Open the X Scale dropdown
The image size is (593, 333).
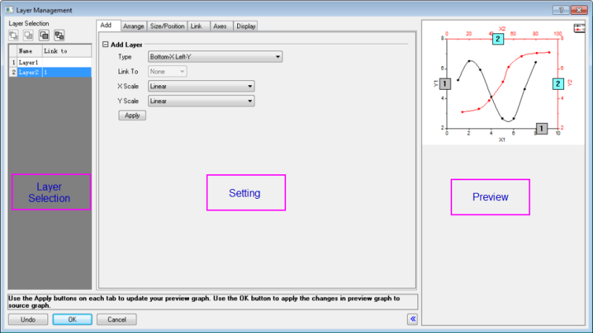[201, 86]
